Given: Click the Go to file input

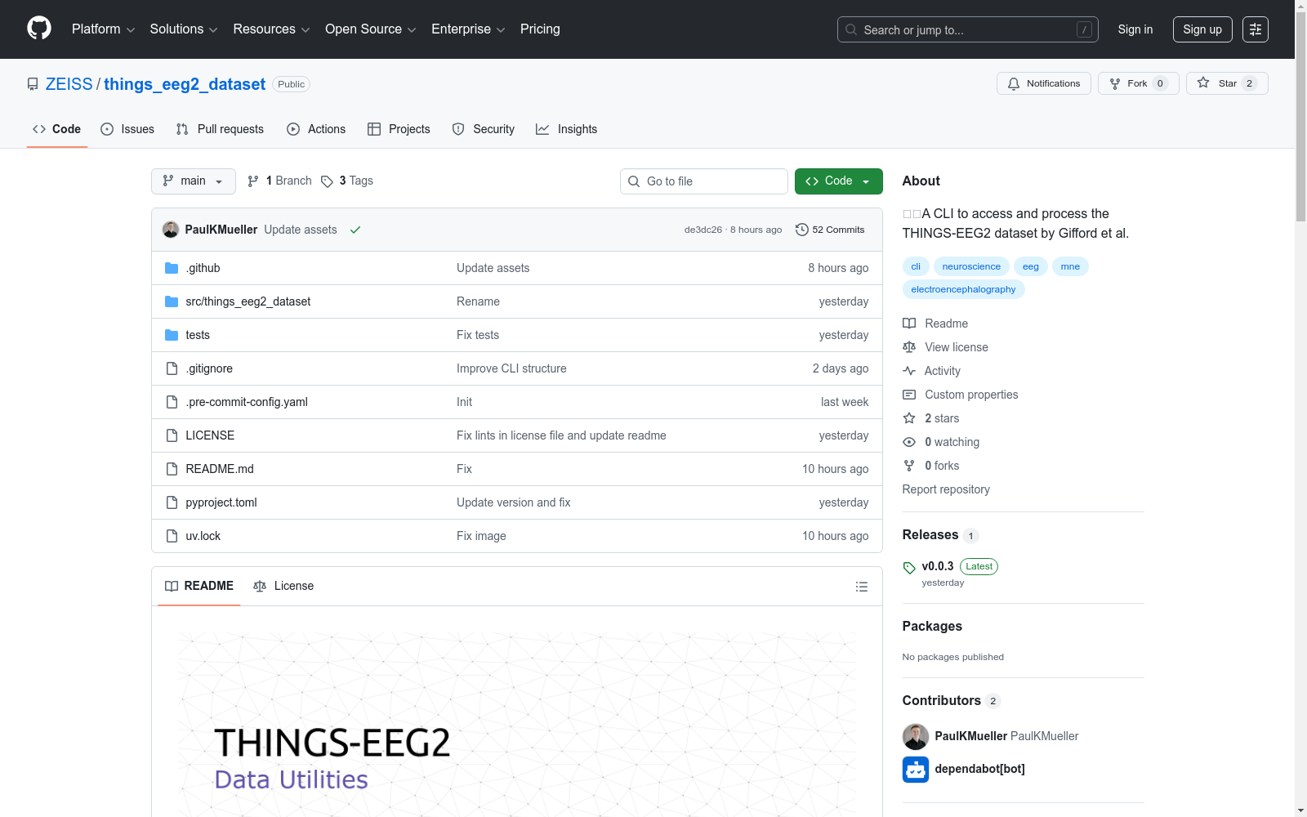Looking at the screenshot, I should point(704,181).
